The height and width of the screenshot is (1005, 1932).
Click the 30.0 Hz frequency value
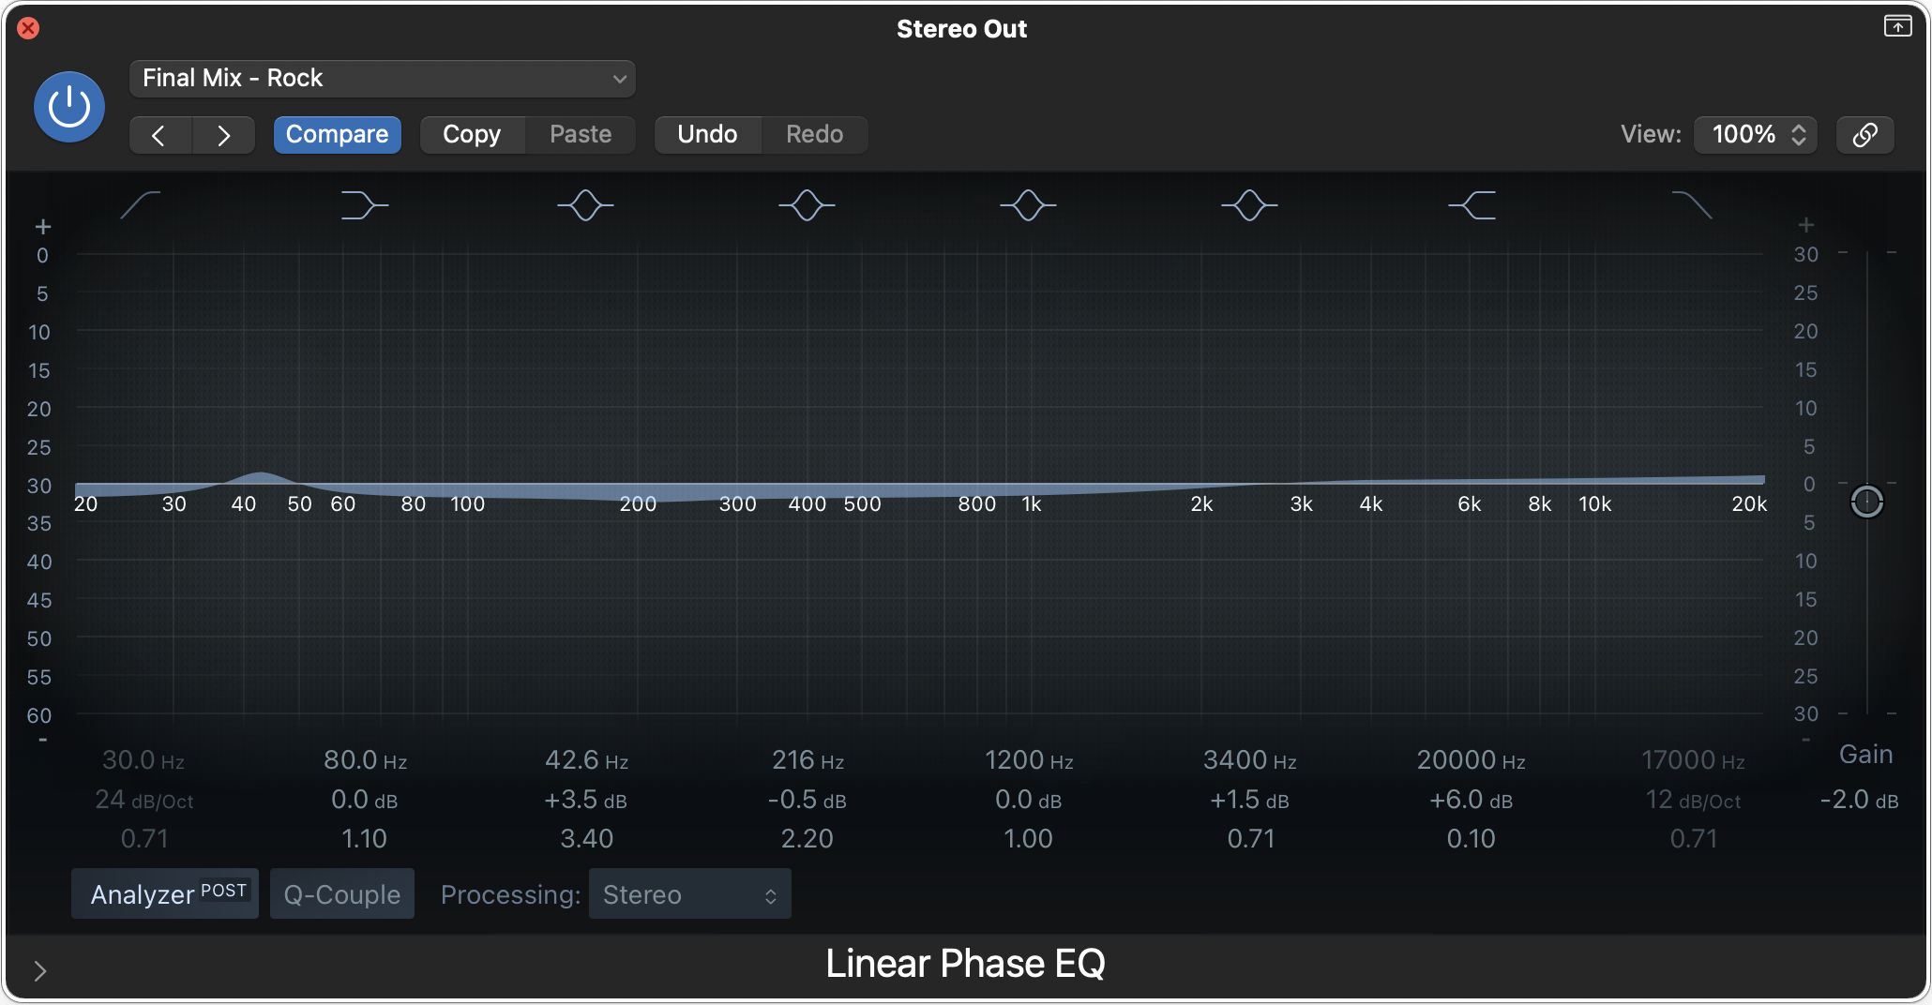pyautogui.click(x=143, y=760)
